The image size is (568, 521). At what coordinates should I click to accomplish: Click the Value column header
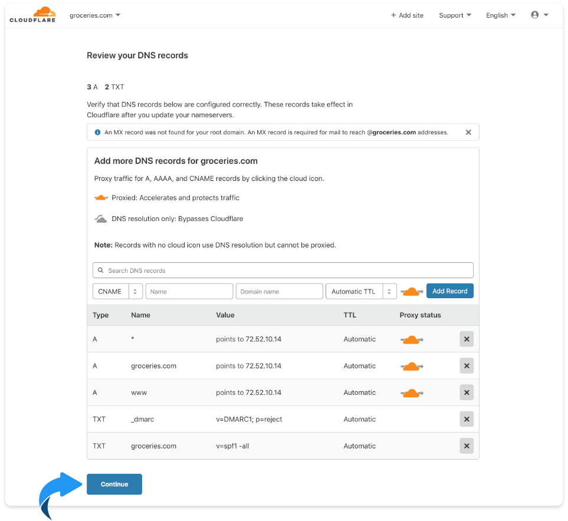tap(225, 315)
